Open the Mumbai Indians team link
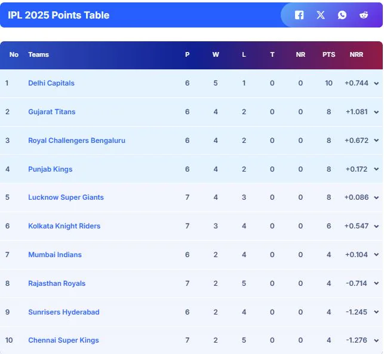This screenshot has width=384, height=354. tap(55, 255)
